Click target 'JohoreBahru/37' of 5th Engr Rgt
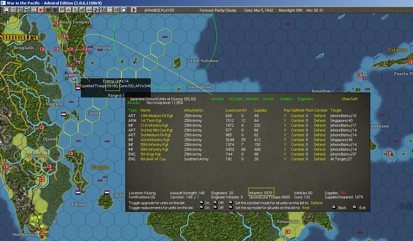The height and width of the screenshot is (241, 413). pos(343,154)
